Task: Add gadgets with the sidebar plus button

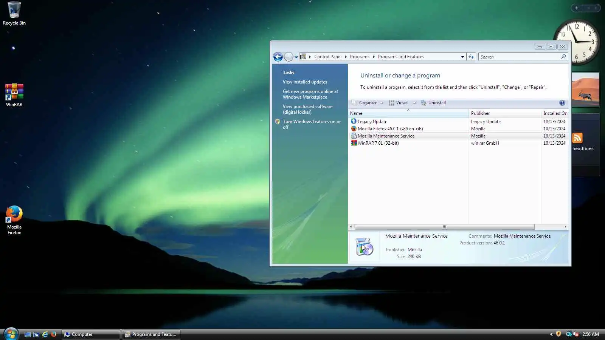Action: point(577,8)
